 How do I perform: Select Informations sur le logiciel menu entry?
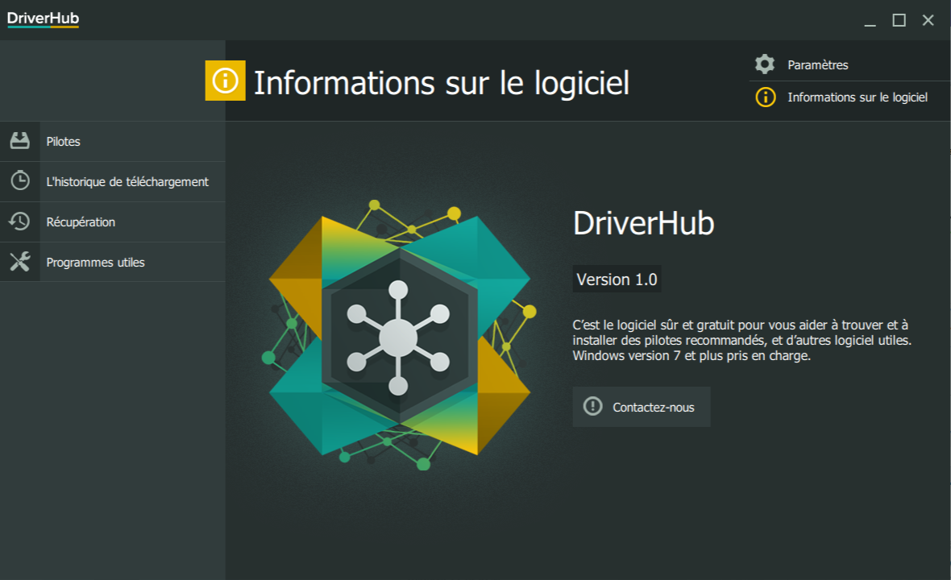(x=849, y=97)
